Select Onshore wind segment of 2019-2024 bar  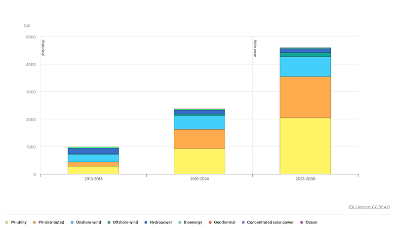point(199,122)
